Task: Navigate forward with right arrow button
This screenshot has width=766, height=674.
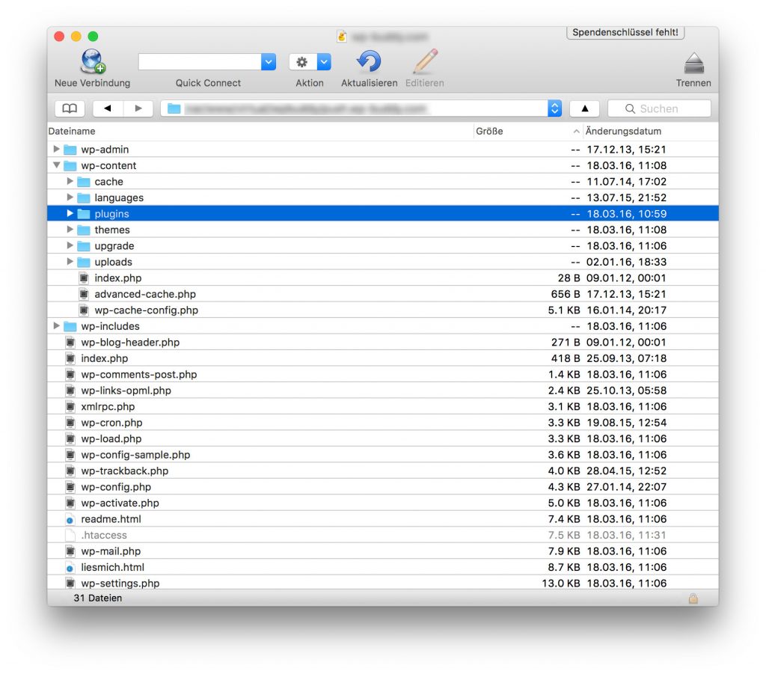Action: 138,108
